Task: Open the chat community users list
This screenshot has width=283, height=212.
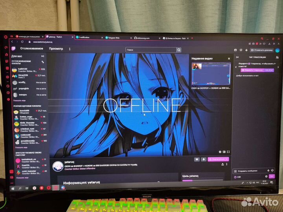Action: tap(277, 57)
